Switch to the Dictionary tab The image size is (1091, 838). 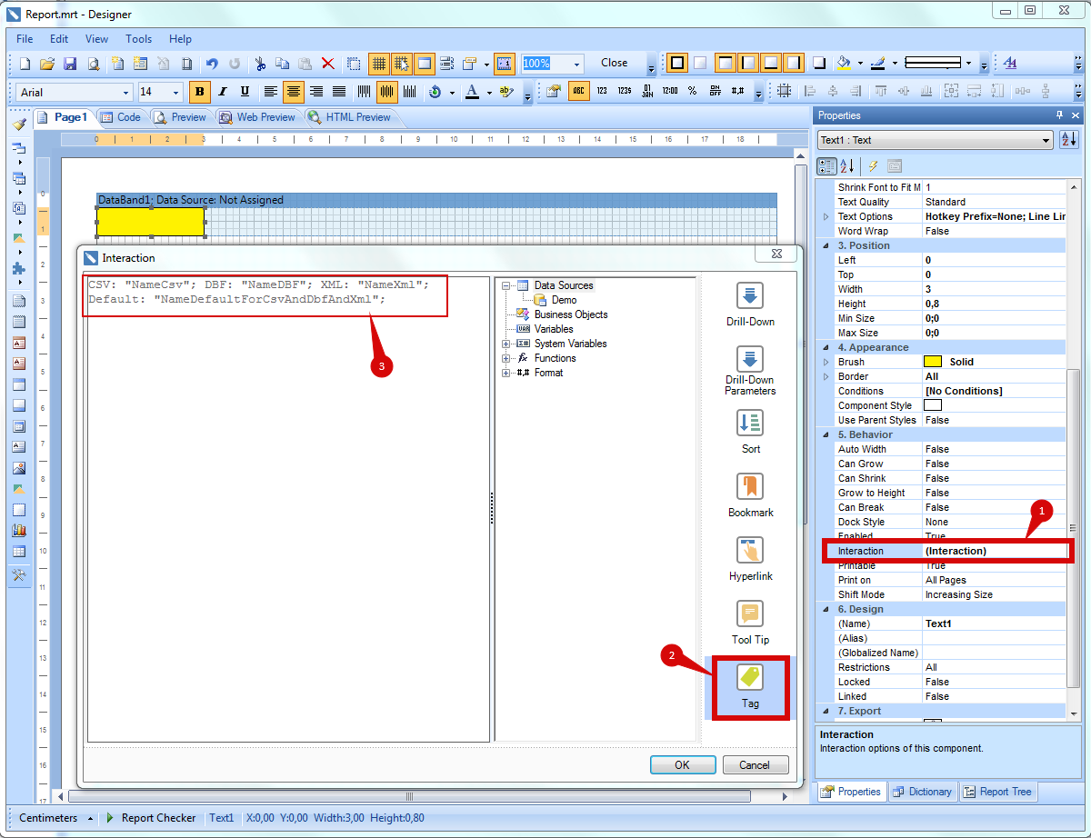tap(922, 792)
